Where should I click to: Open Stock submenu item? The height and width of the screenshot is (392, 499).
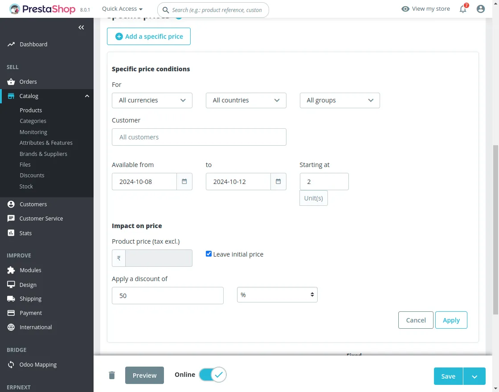click(26, 187)
